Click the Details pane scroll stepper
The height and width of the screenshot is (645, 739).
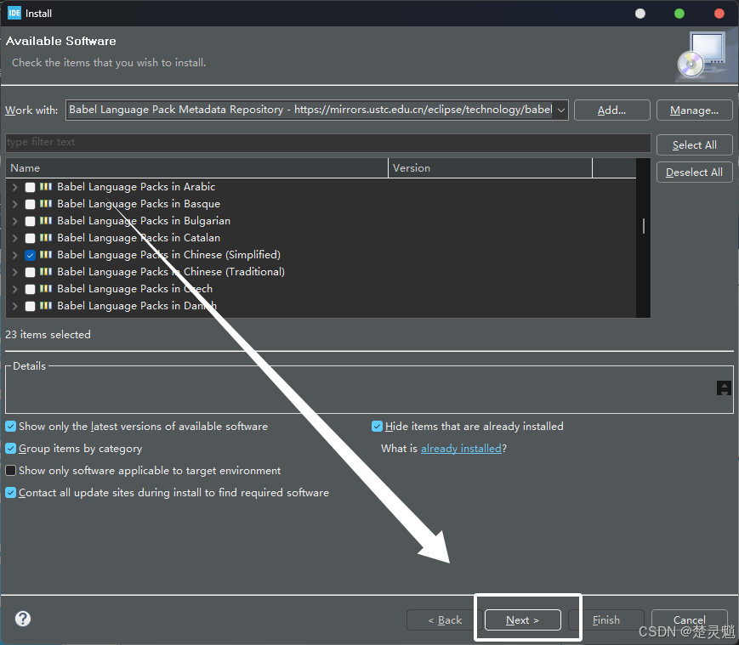coord(724,388)
